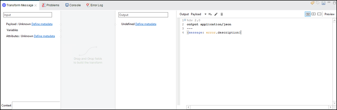
Task: Switch to the two-pane split view layout
Action: click(313, 14)
